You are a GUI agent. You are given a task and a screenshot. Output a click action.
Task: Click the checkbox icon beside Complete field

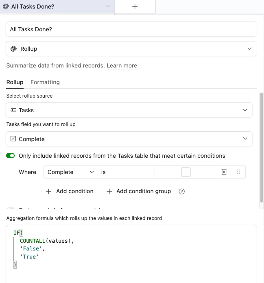click(x=13, y=139)
